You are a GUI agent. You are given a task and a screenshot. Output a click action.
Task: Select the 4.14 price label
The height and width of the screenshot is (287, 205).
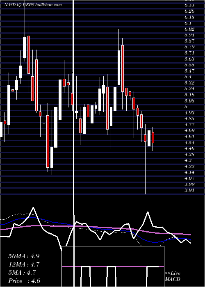(x=189, y=173)
